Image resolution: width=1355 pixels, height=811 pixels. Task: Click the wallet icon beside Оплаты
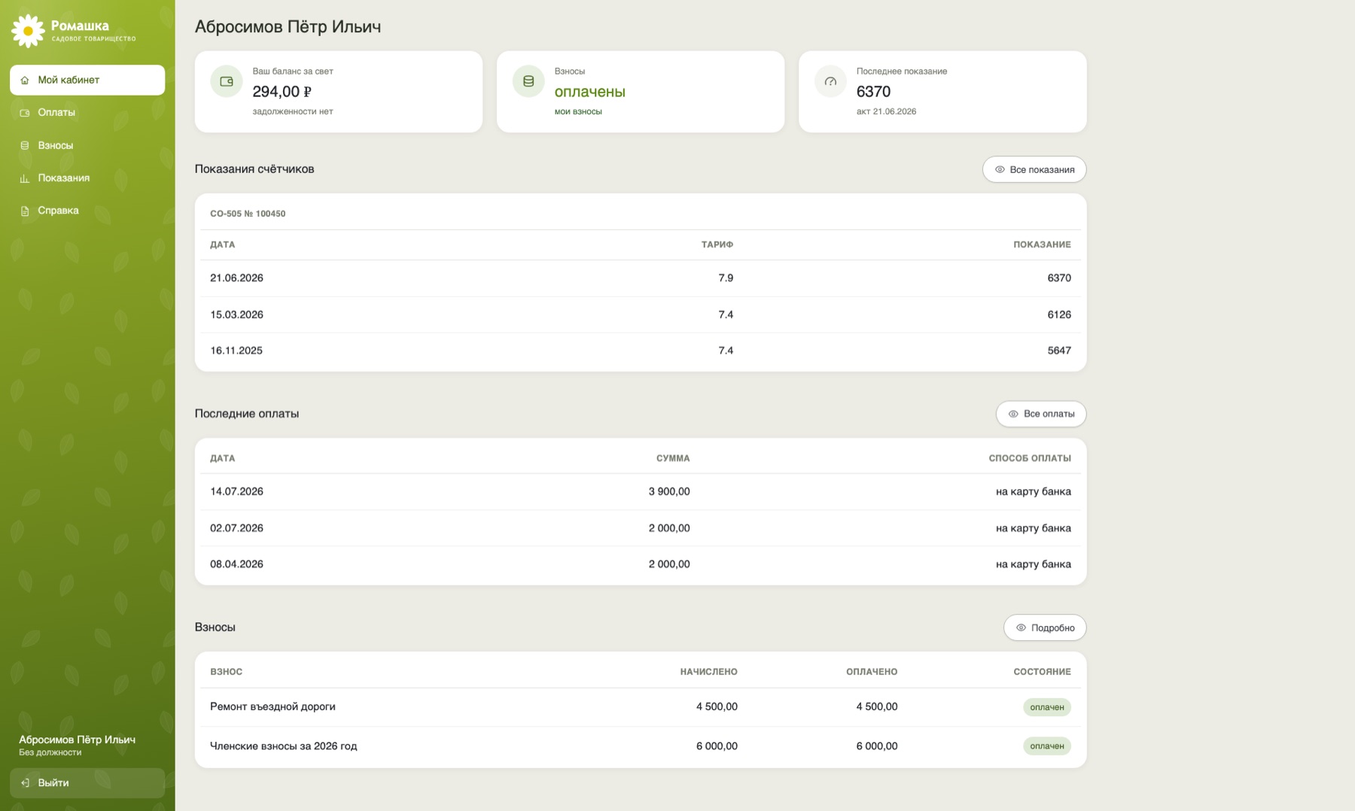point(25,113)
